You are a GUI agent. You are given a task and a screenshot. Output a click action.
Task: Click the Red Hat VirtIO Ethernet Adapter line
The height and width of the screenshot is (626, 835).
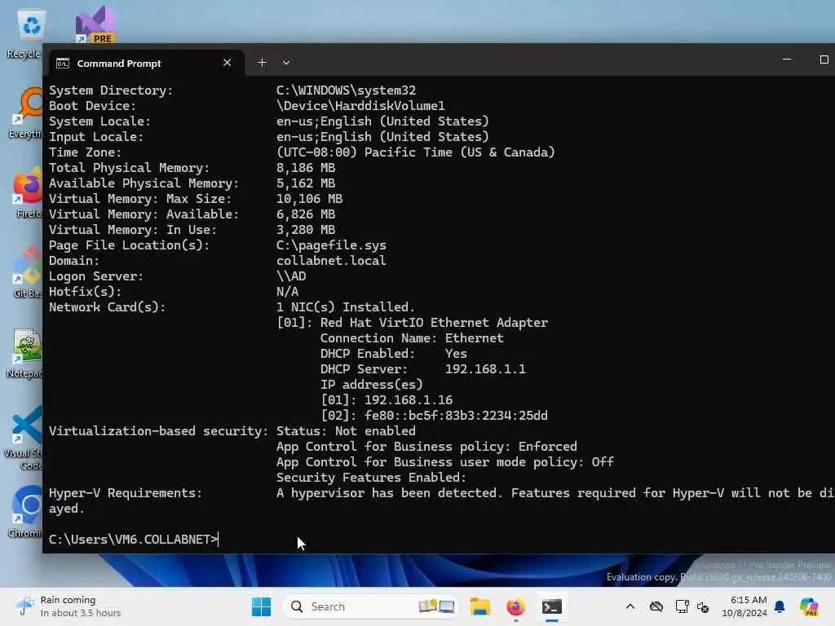point(412,323)
